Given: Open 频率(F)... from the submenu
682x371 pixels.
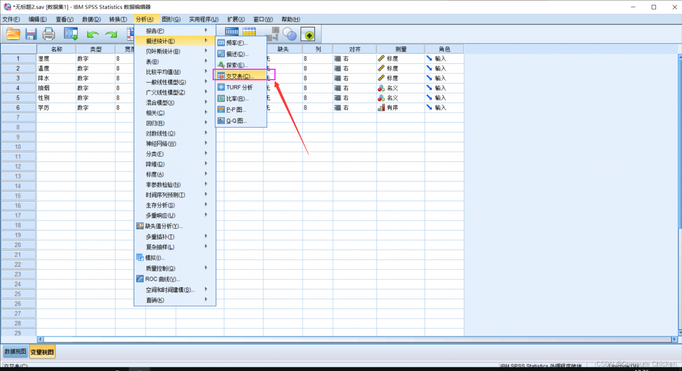Looking at the screenshot, I should tap(241, 43).
